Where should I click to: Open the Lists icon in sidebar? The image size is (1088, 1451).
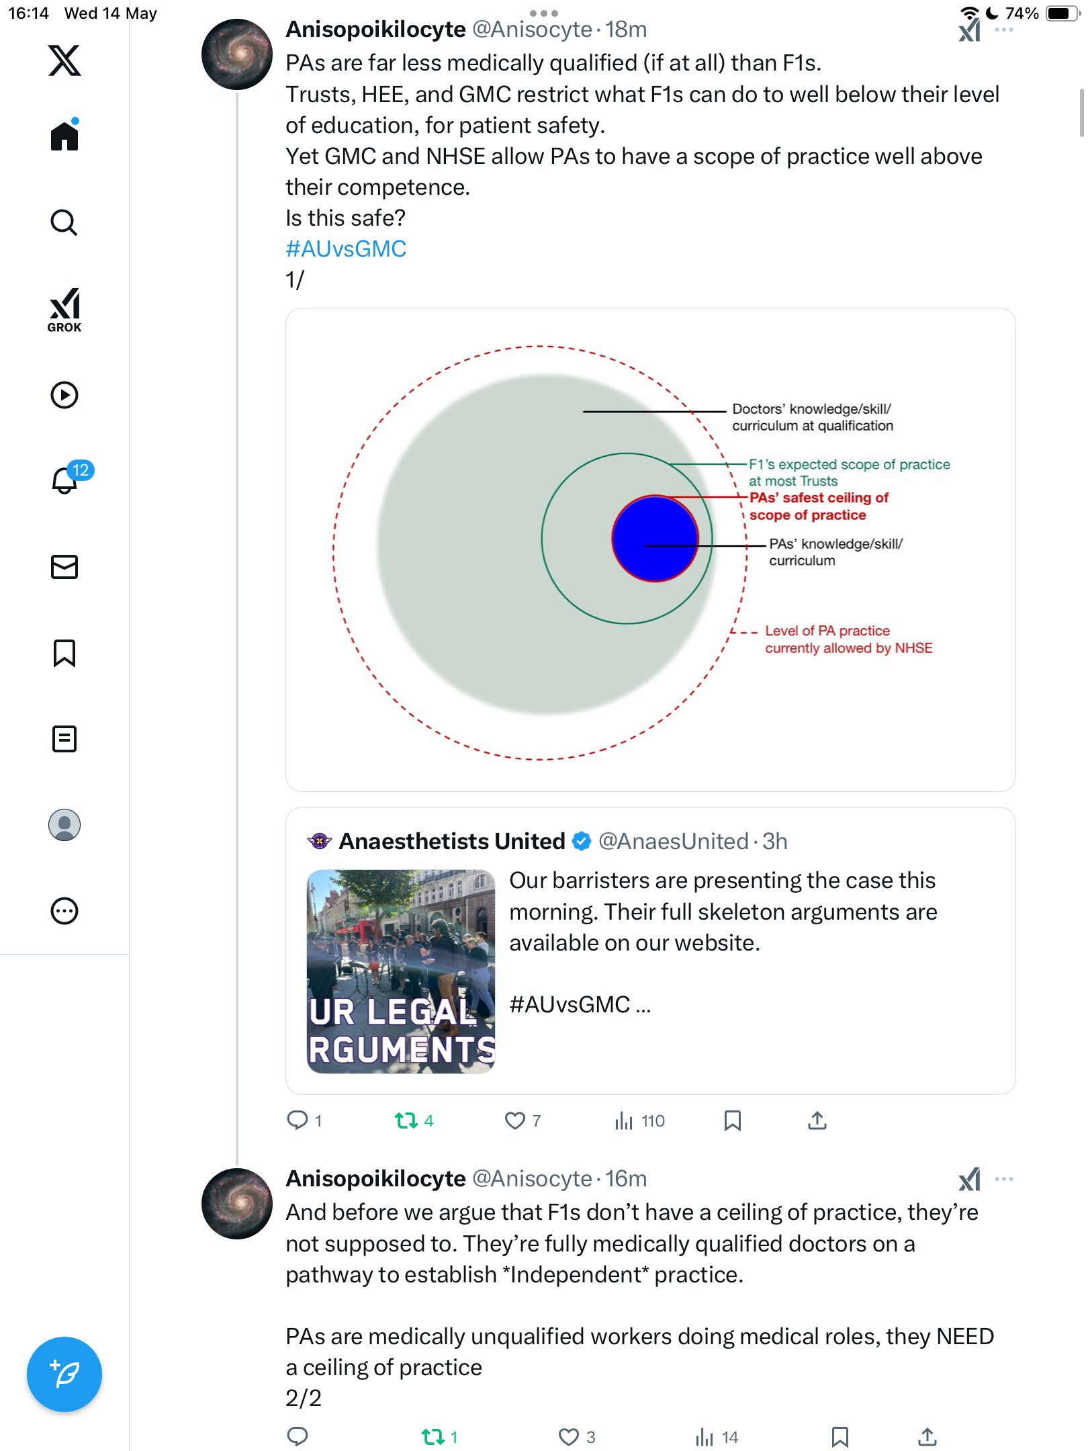click(64, 739)
